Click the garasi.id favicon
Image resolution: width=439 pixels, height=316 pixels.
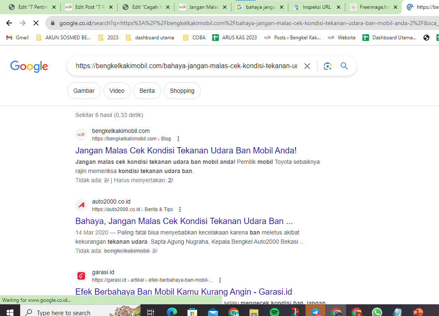(81, 276)
